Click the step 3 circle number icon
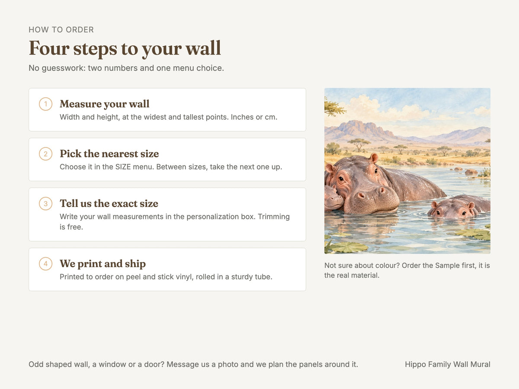Viewport: 519px width, 389px height. (45, 204)
